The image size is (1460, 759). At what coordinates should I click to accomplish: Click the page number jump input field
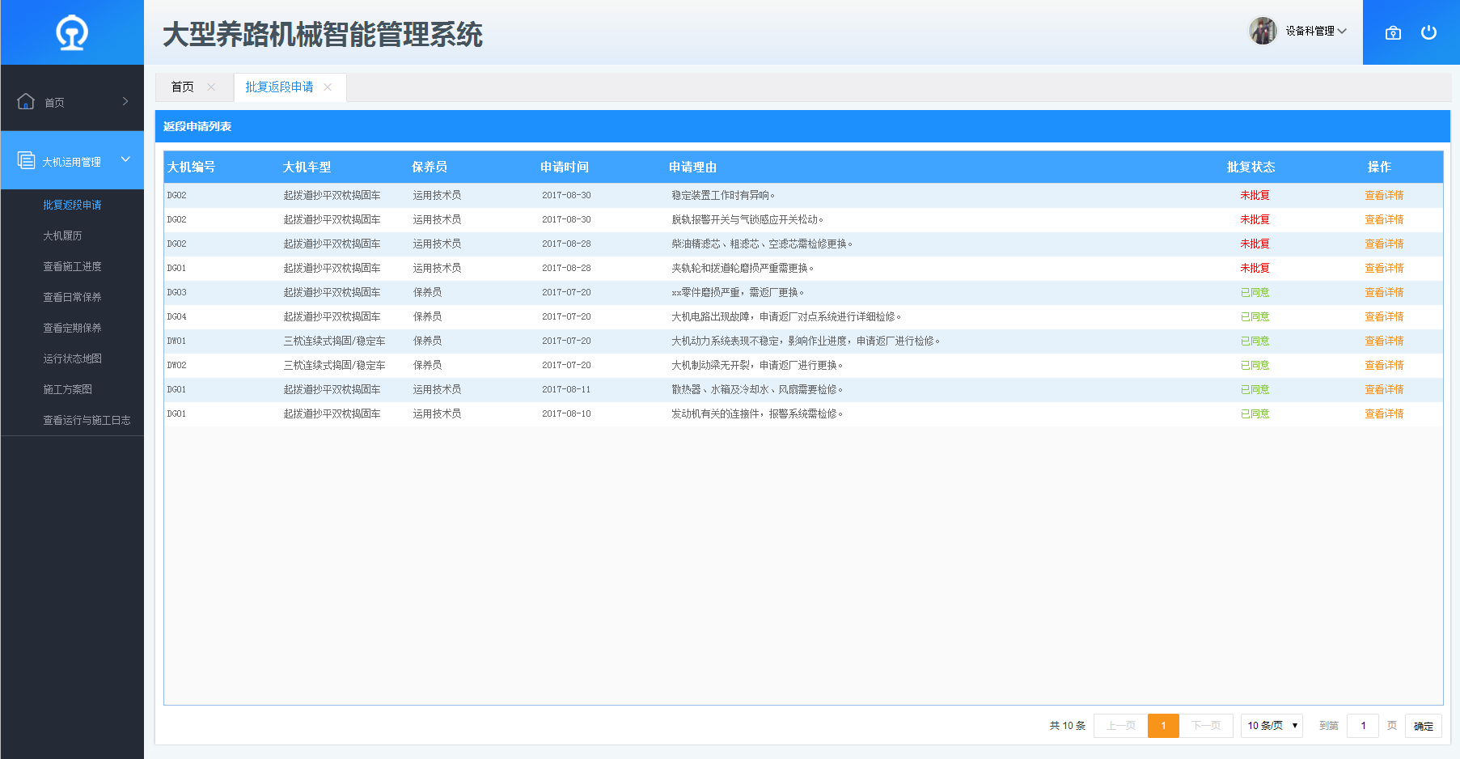pos(1363,726)
